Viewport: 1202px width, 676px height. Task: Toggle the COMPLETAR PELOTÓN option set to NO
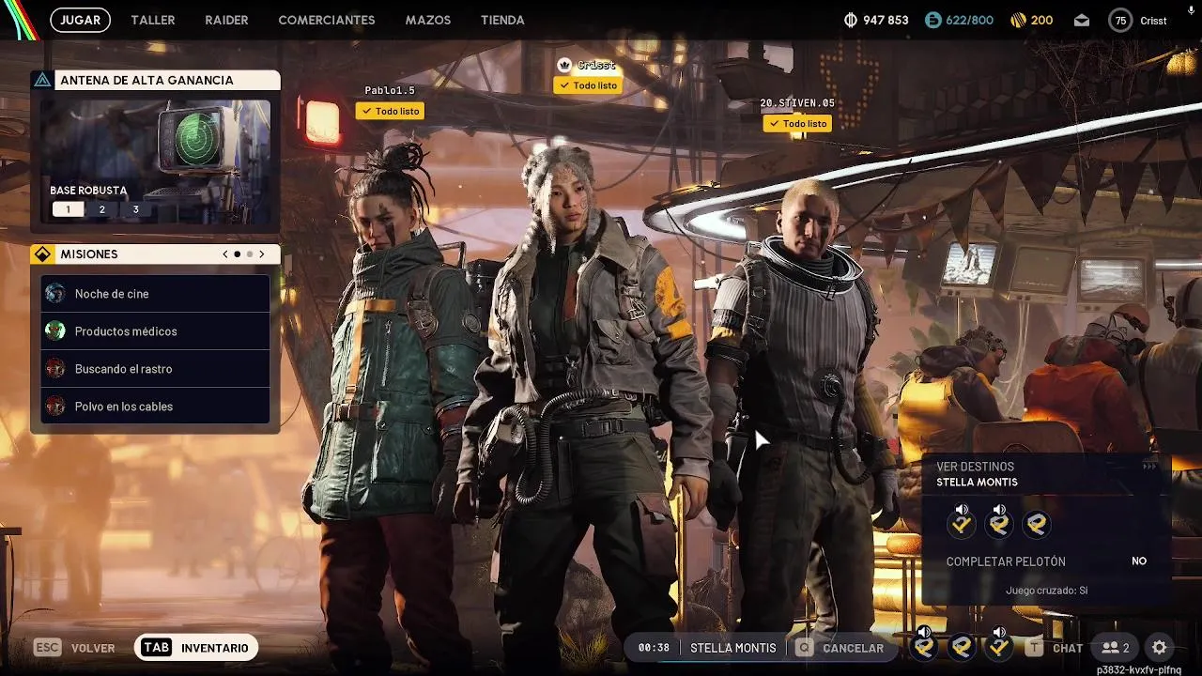coord(1046,561)
